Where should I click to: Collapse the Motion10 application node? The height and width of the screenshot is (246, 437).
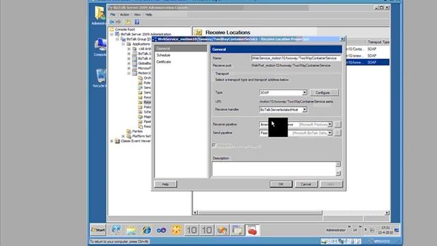[x=129, y=73]
